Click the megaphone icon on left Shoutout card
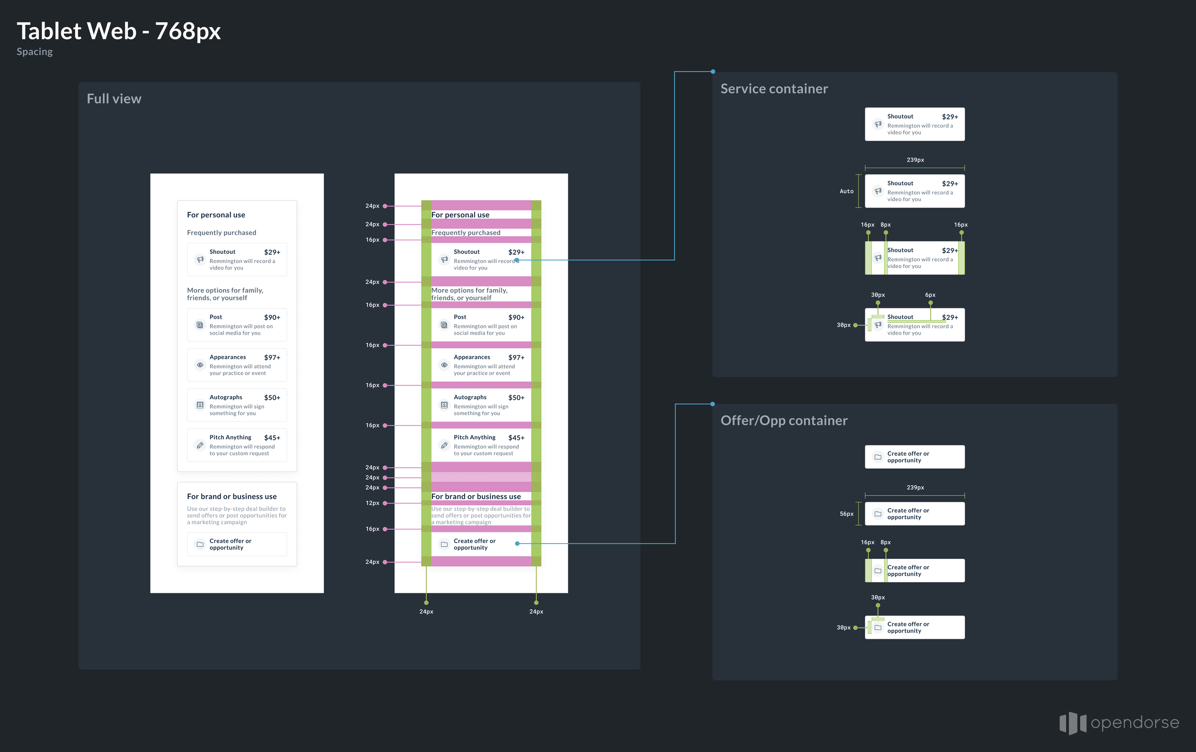The image size is (1196, 752). 199,259
